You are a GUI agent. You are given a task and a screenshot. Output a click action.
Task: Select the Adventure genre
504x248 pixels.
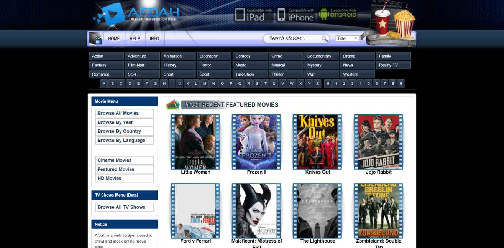coord(142,56)
